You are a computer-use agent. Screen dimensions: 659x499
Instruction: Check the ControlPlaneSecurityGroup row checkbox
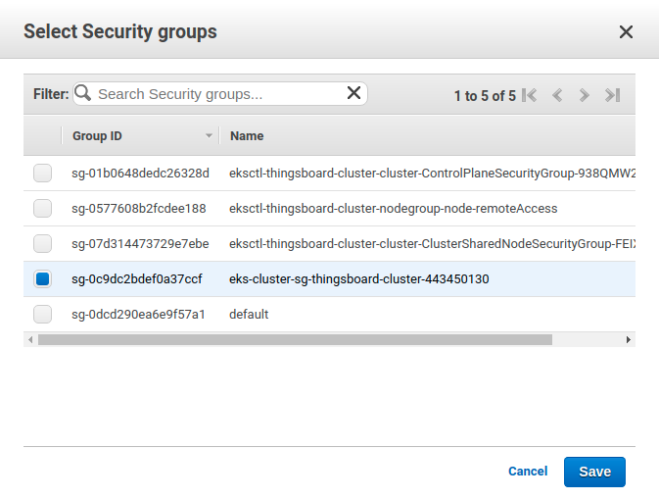click(42, 173)
